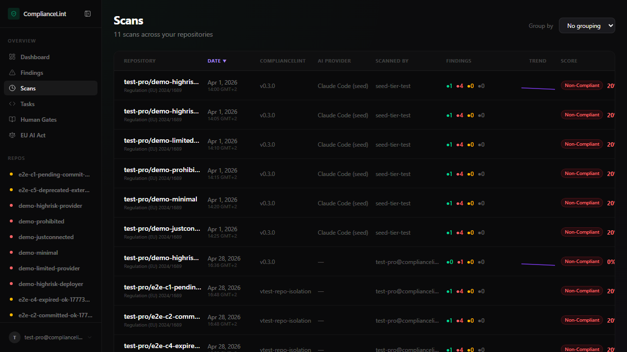Open the demo-prohibited repo in sidebar
Screen dimensions: 627x352
41,221
